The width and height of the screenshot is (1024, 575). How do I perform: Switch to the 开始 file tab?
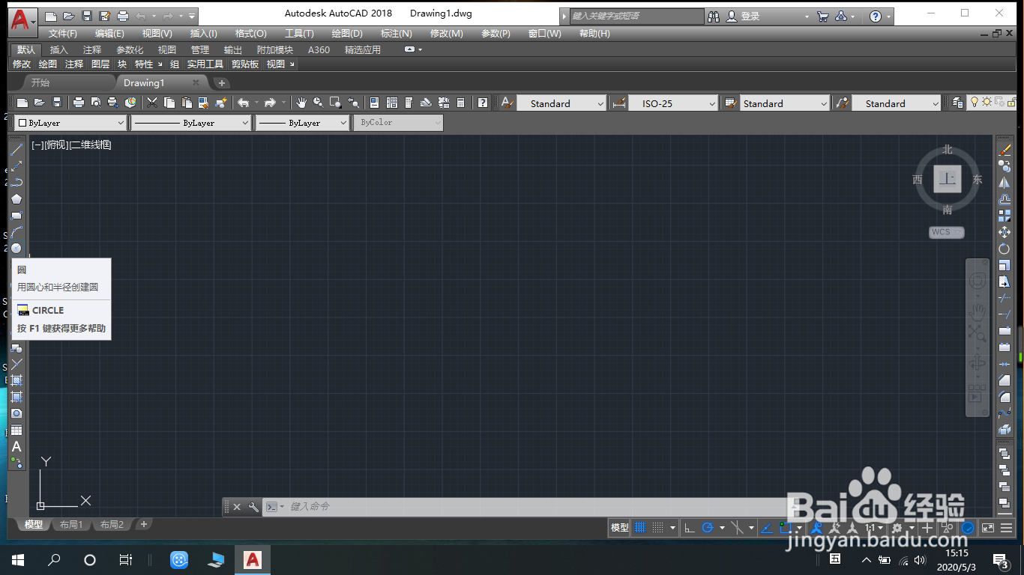pyautogui.click(x=40, y=82)
